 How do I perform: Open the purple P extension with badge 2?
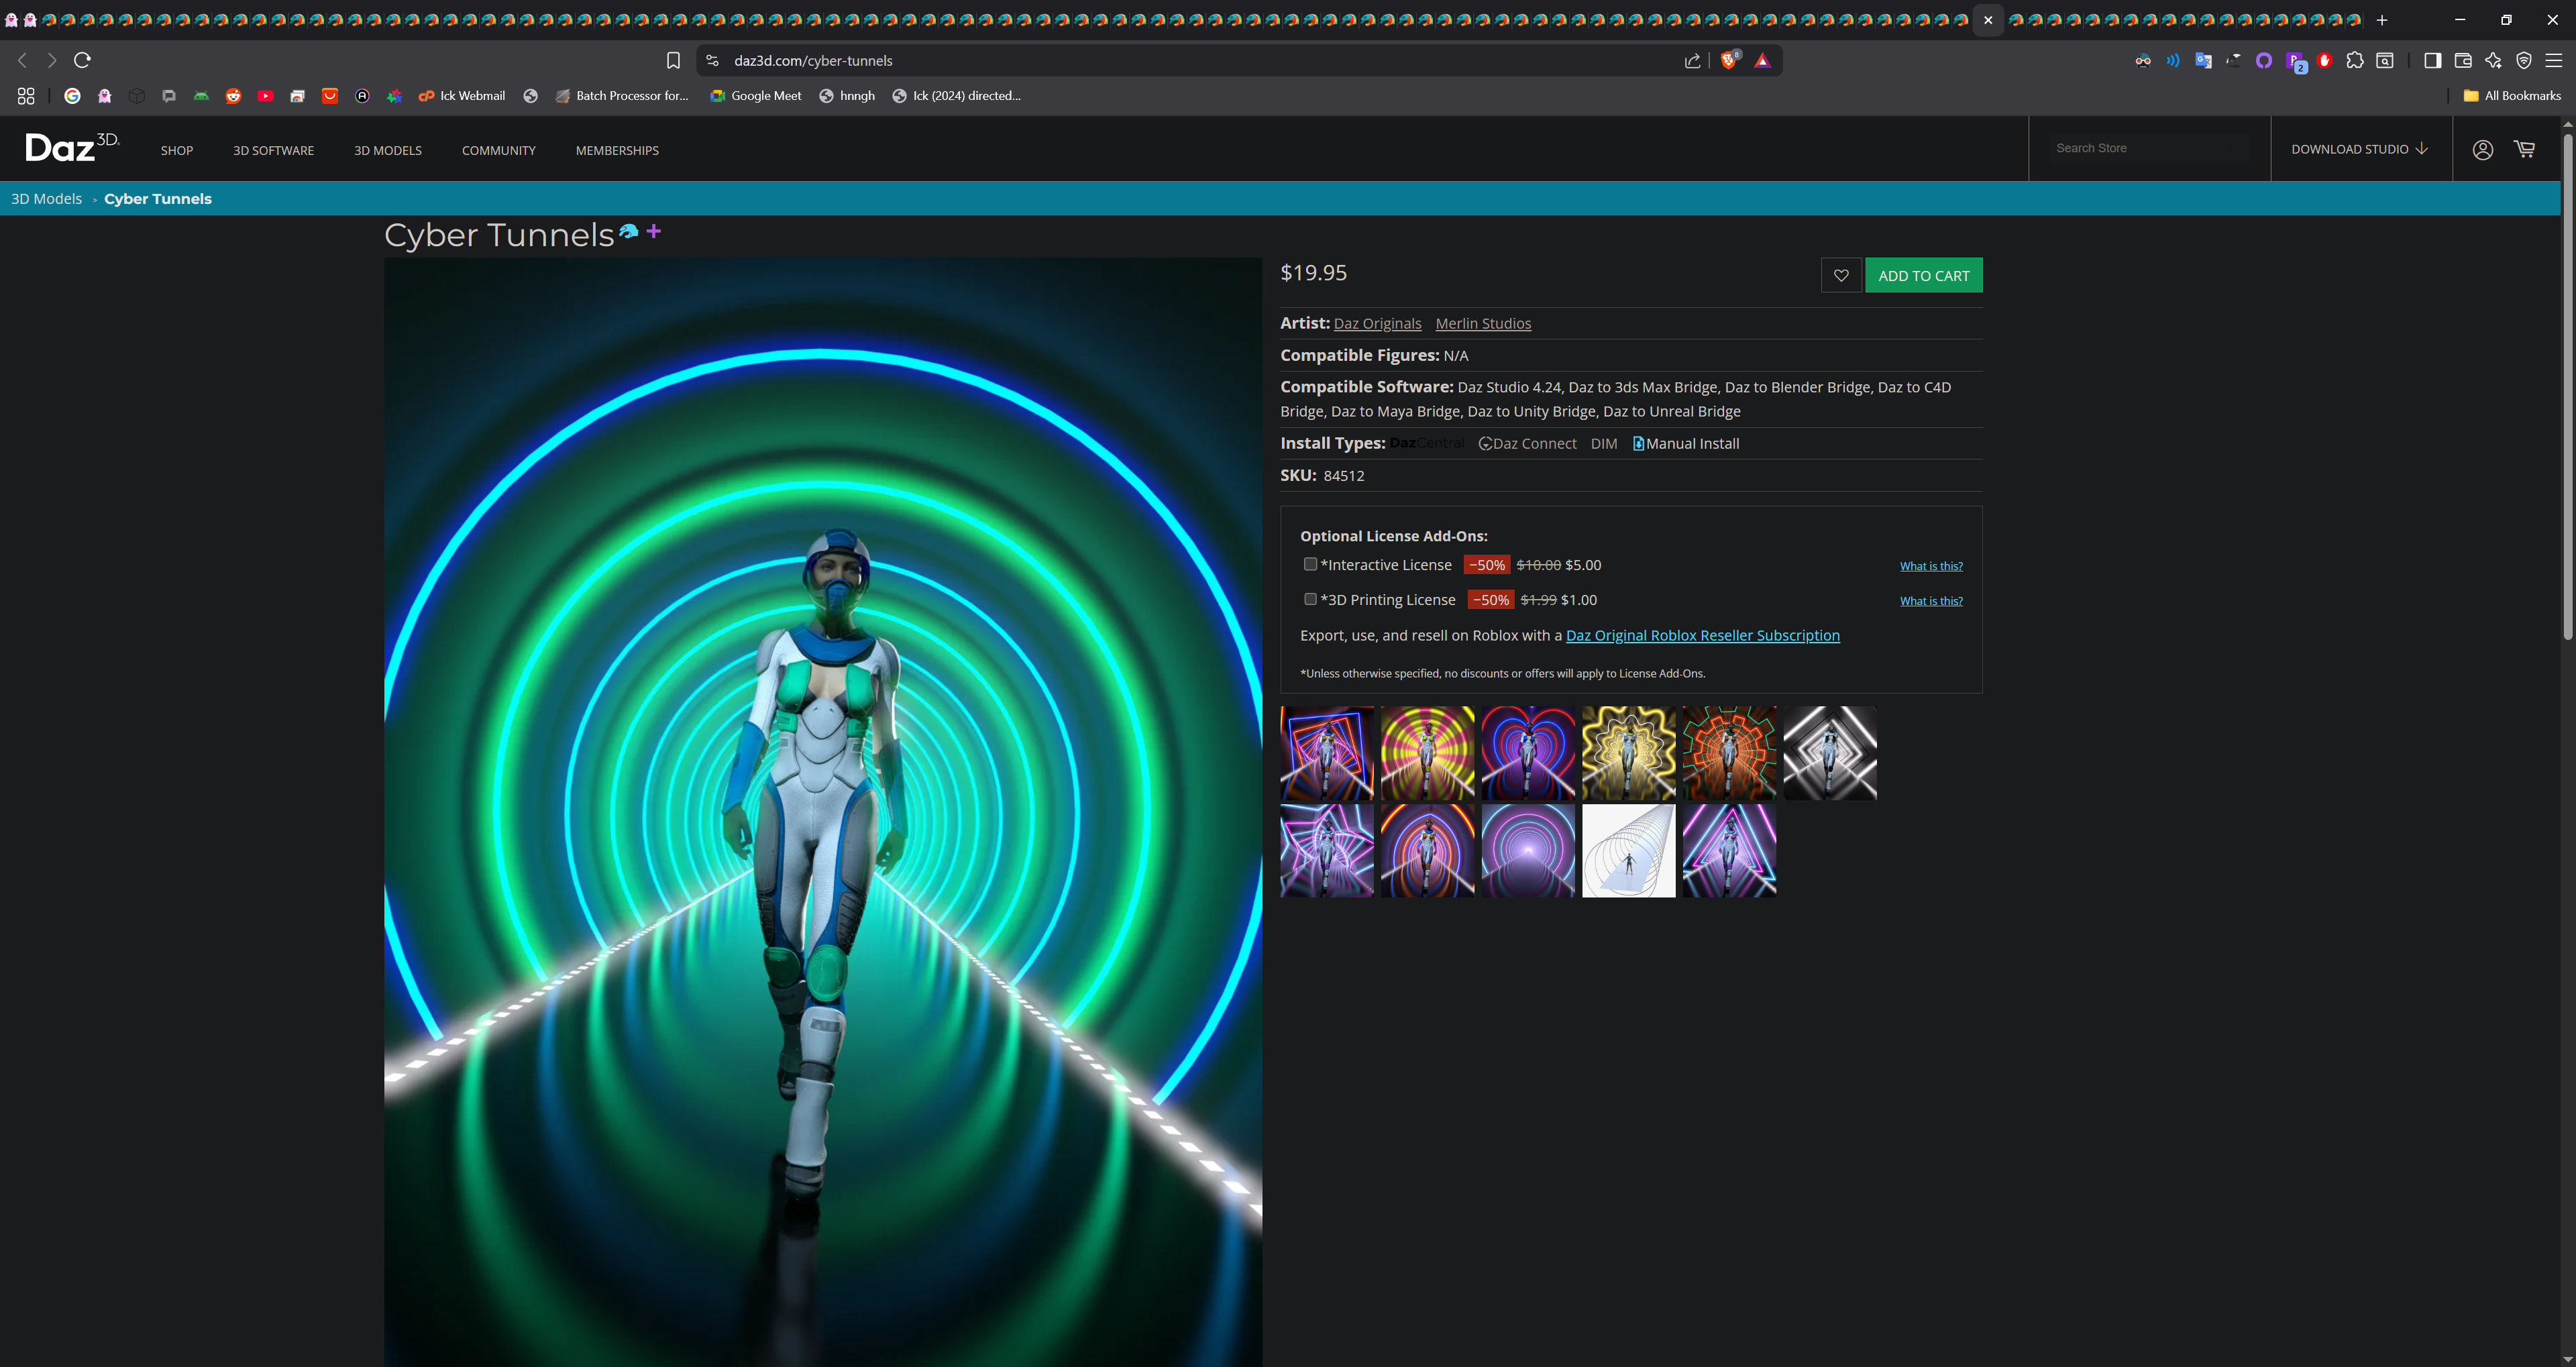tap(2295, 62)
